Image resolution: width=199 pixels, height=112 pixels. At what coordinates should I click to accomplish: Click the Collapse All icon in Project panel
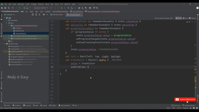(39, 15)
